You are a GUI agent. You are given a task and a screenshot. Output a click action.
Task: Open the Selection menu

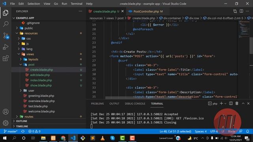(34, 4)
